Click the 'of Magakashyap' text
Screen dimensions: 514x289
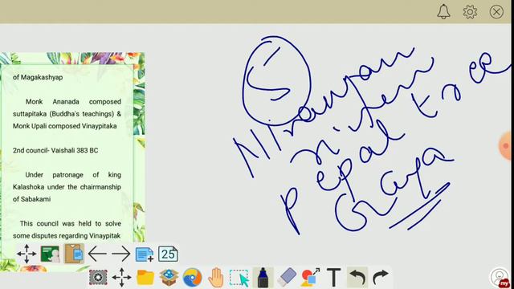(38, 77)
